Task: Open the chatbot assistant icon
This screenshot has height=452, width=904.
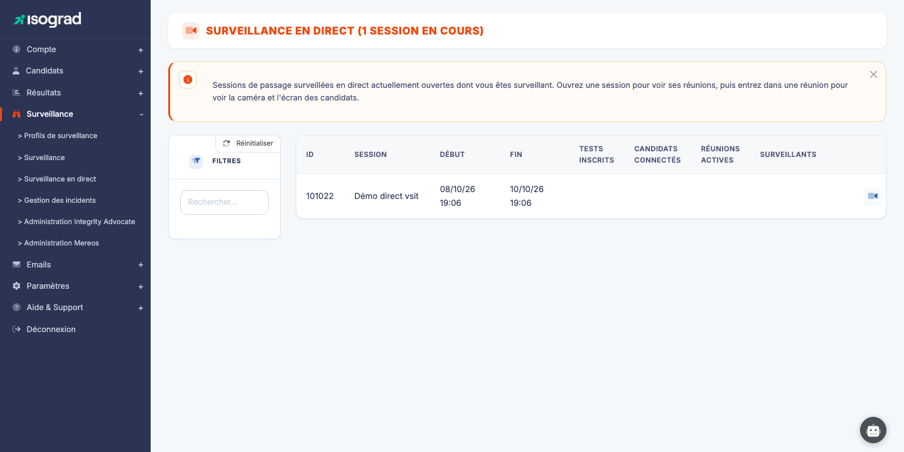Action: click(873, 430)
